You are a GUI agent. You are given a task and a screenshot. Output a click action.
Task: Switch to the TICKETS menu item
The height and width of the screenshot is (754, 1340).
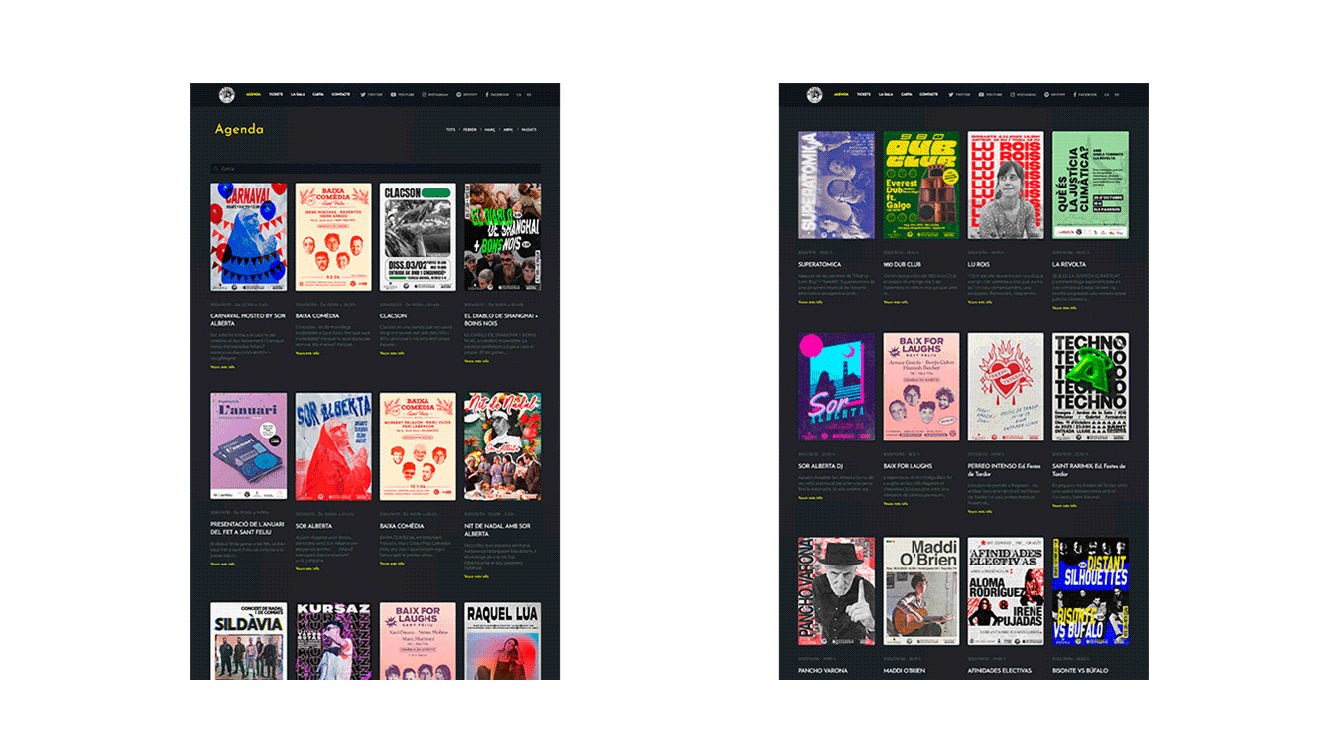pyautogui.click(x=276, y=94)
